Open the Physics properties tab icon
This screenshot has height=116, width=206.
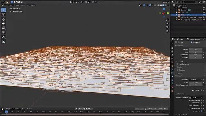coord(172,76)
